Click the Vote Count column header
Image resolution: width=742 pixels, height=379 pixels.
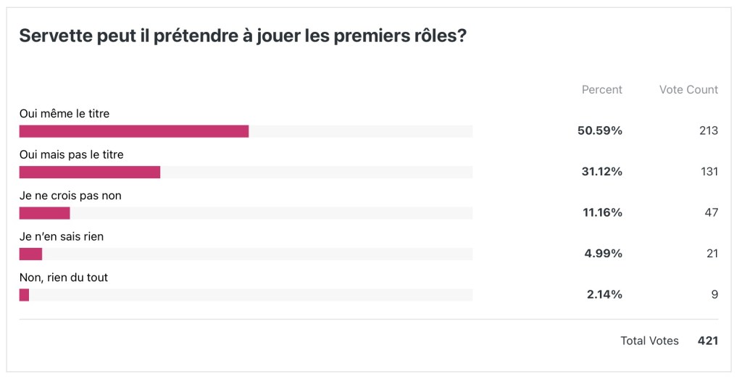(x=688, y=90)
